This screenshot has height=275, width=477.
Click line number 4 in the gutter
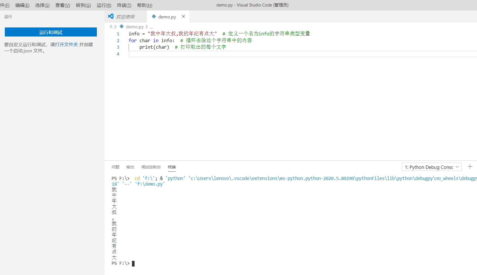click(118, 54)
